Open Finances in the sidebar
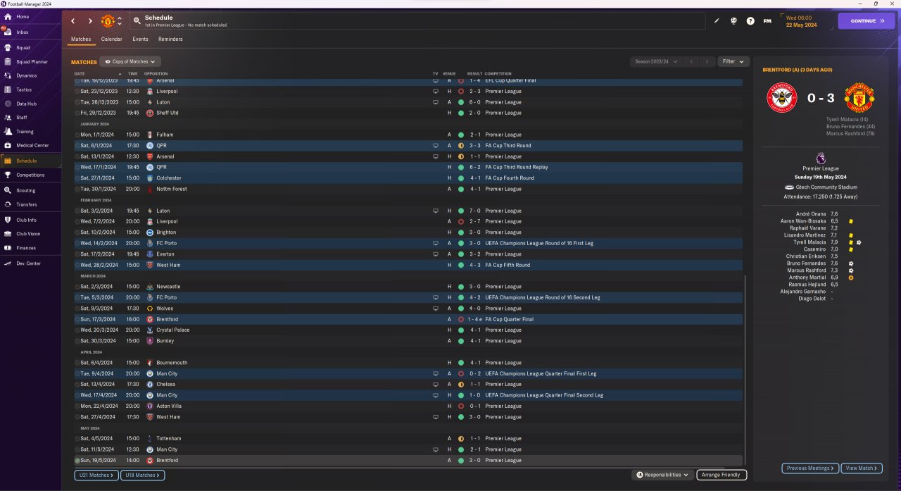The image size is (901, 491). [x=26, y=248]
